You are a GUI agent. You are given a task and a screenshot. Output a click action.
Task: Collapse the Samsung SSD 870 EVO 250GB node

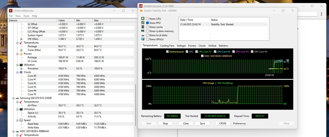pyautogui.click(x=14, y=98)
